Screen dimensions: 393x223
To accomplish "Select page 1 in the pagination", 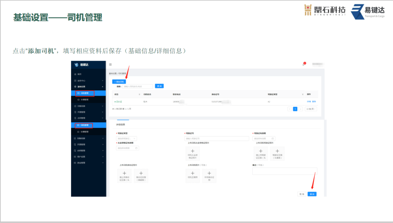I will (295, 109).
